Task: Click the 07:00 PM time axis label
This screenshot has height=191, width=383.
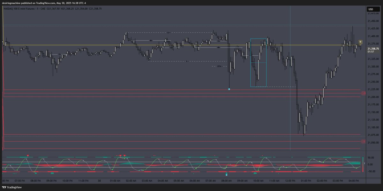Action: click(20, 181)
